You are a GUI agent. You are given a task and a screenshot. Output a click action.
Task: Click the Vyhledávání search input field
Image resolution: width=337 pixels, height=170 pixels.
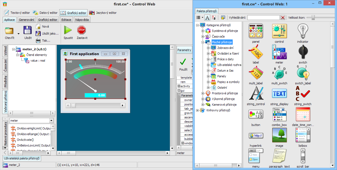click(x=263, y=18)
